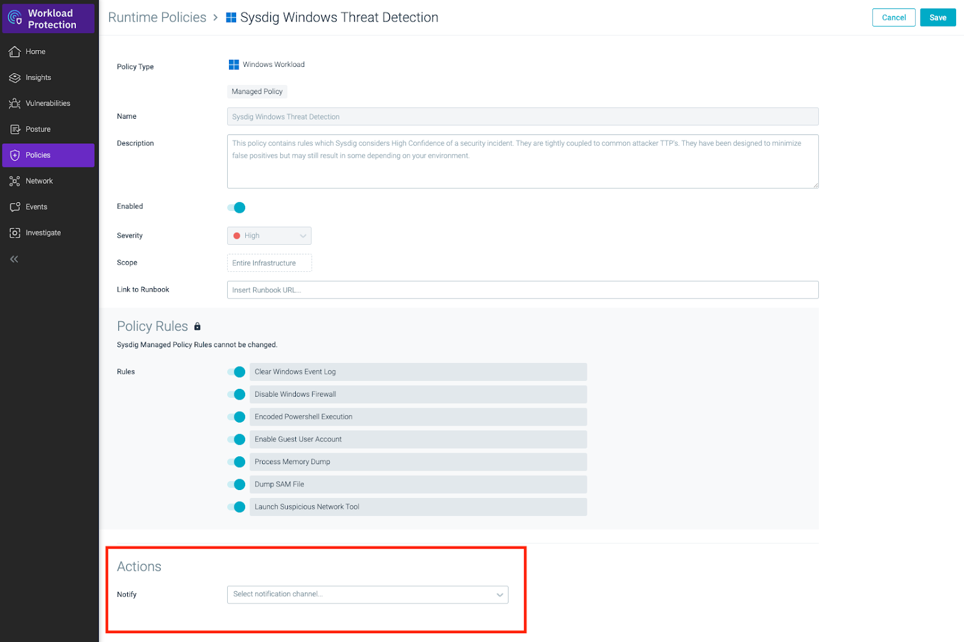The height and width of the screenshot is (642, 964).
Task: Click the policy Name field
Action: (522, 116)
